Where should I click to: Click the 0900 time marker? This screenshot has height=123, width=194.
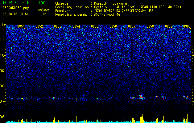(187, 26)
